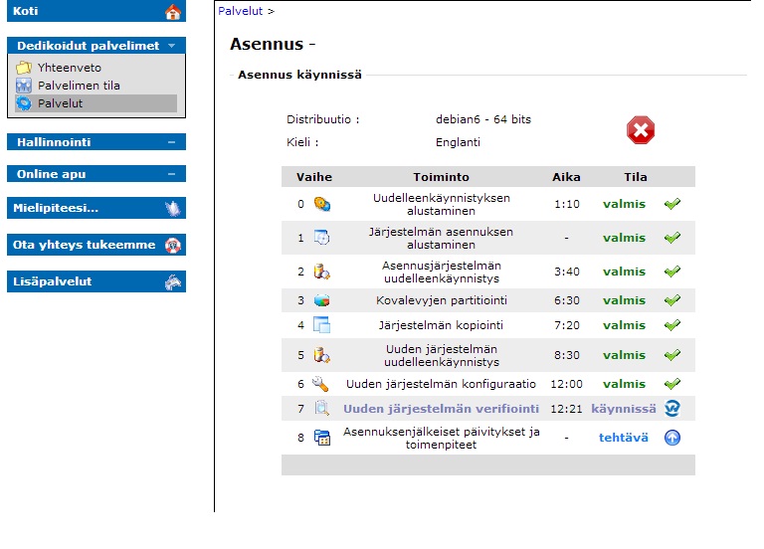Click the Uuden järjestelmän verifiointi step text
The height and width of the screenshot is (549, 764).
pyautogui.click(x=441, y=409)
